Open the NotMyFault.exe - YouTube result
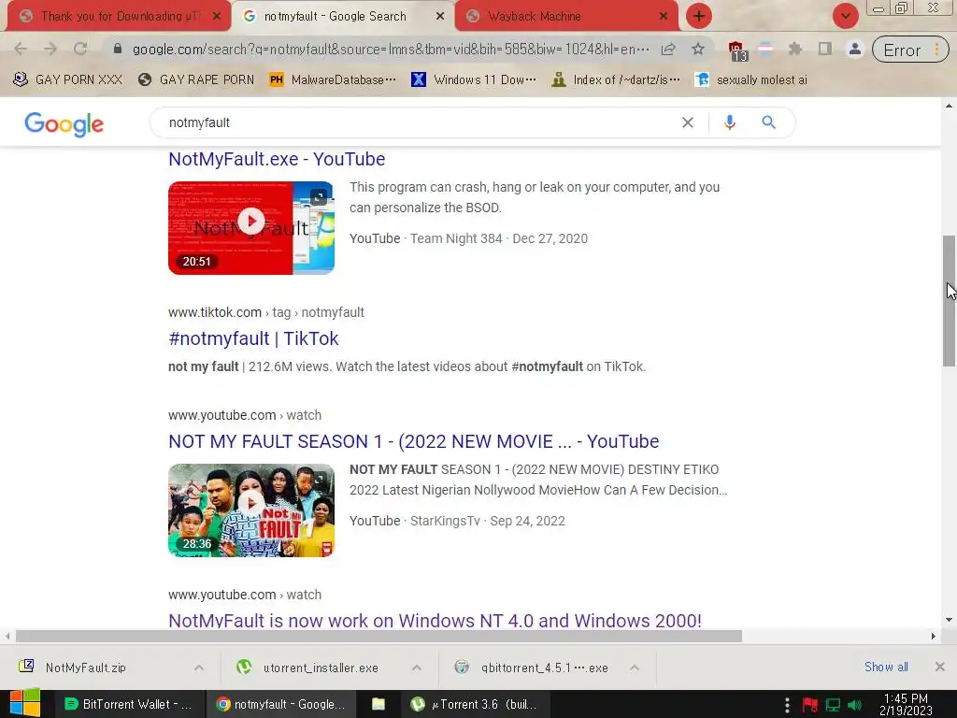The width and height of the screenshot is (957, 718). (x=277, y=159)
